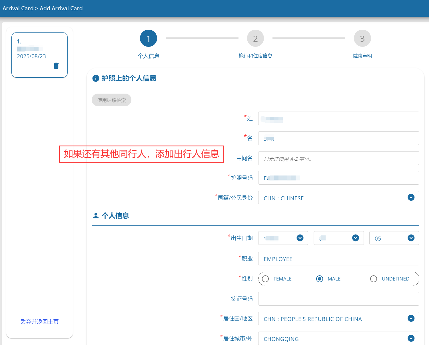Click step circle 3 健康声明
The width and height of the screenshot is (429, 345).
point(362,38)
